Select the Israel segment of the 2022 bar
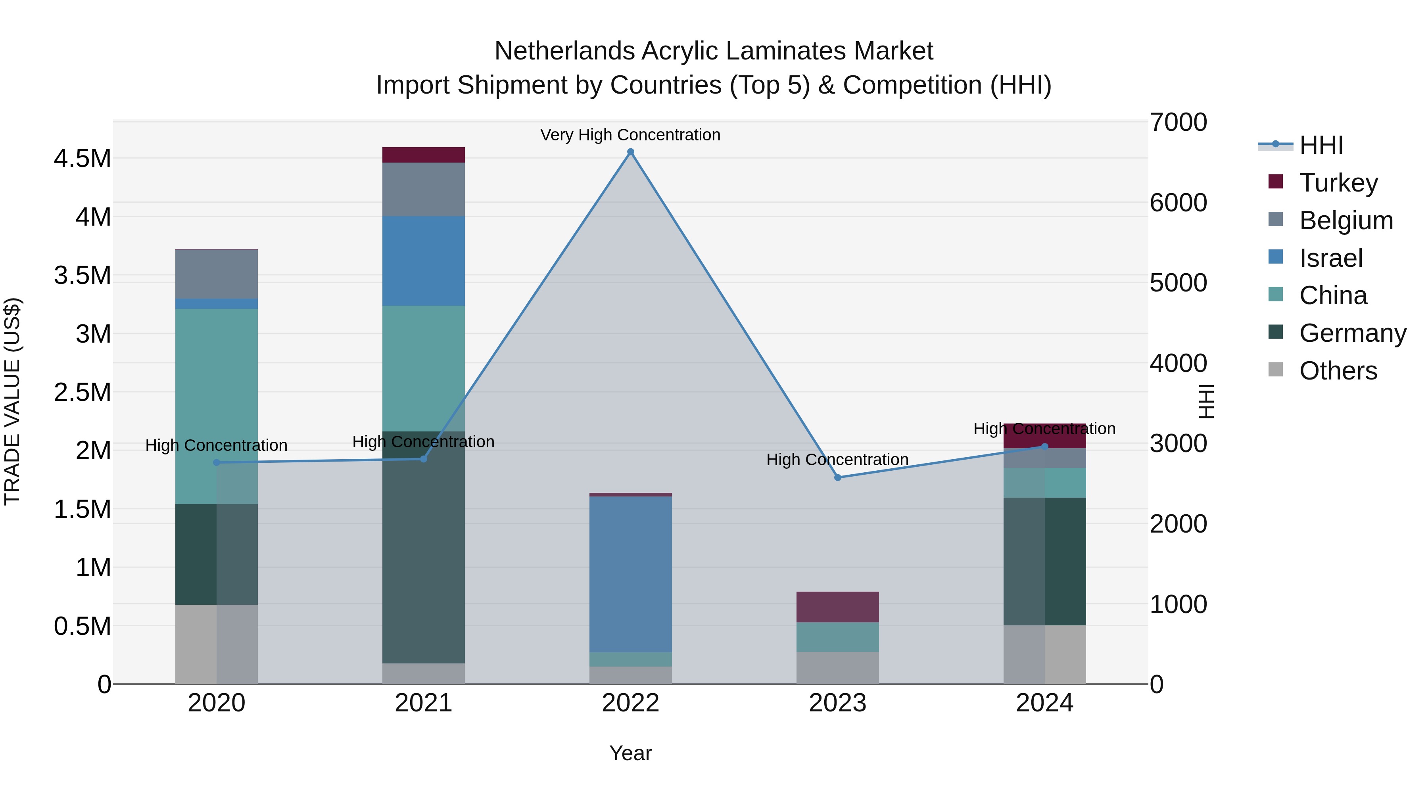Viewport: 1428px width, 803px height. (630, 574)
